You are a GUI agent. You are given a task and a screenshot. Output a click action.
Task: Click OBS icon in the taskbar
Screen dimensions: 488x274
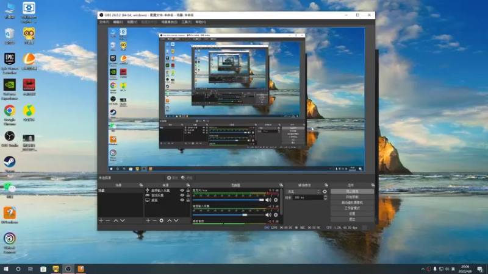(68, 269)
